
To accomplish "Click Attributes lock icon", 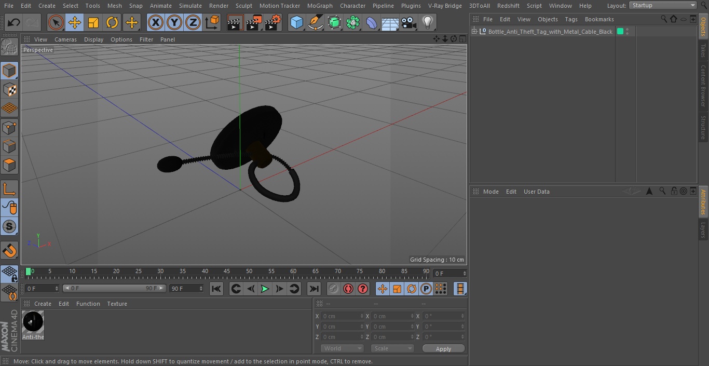I will click(673, 191).
